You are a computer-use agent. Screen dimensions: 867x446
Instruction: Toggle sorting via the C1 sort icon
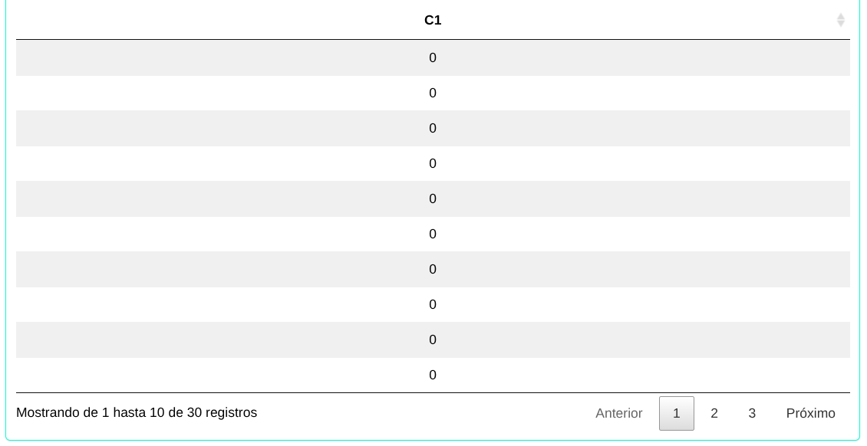841,20
